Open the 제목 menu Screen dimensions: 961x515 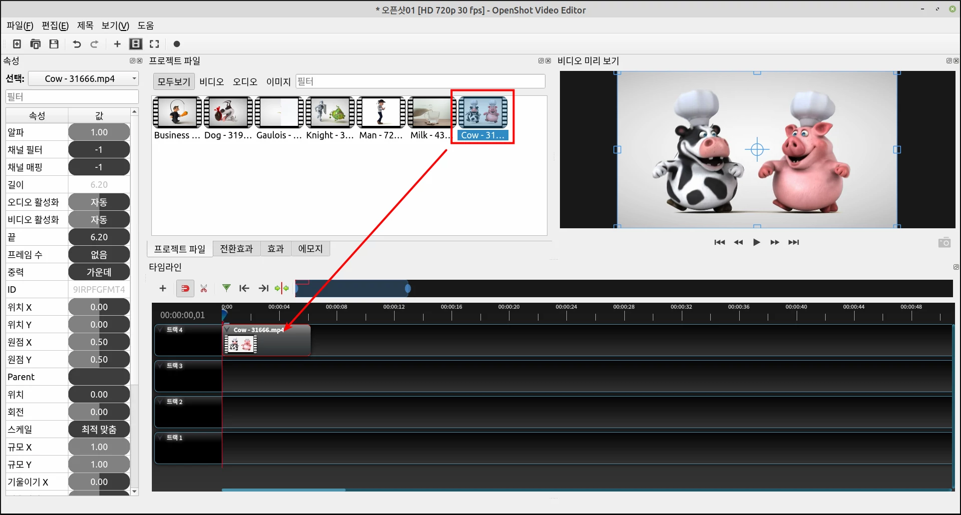coord(85,25)
